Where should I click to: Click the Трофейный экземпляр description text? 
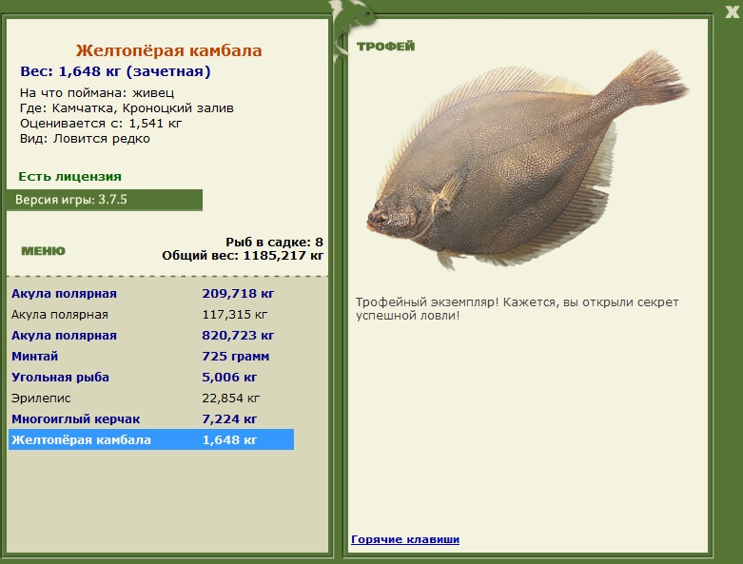coord(517,309)
